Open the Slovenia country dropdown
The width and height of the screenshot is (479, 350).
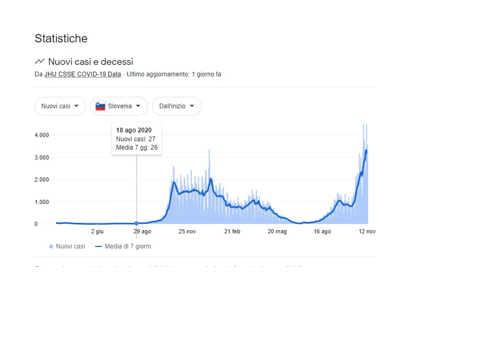coord(119,106)
